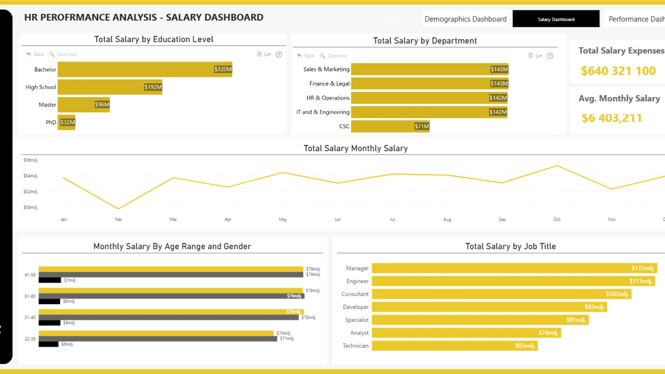Open help icon in Department chart

pyautogui.click(x=550, y=56)
